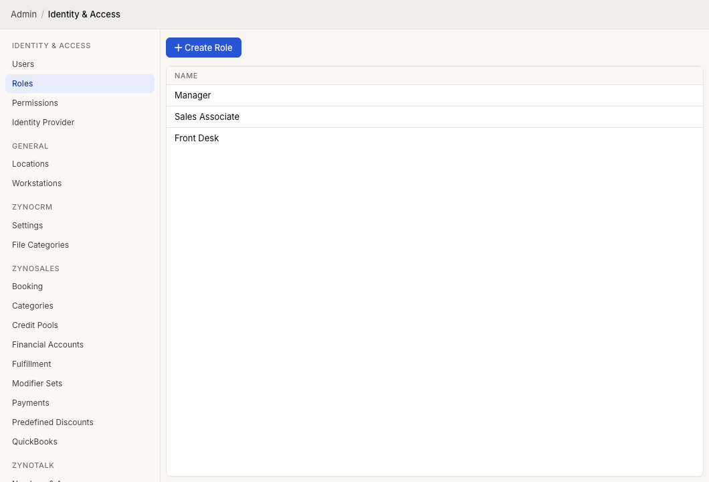The height and width of the screenshot is (482, 709).
Task: Click Identity & Access breadcrumb
Action: [84, 14]
